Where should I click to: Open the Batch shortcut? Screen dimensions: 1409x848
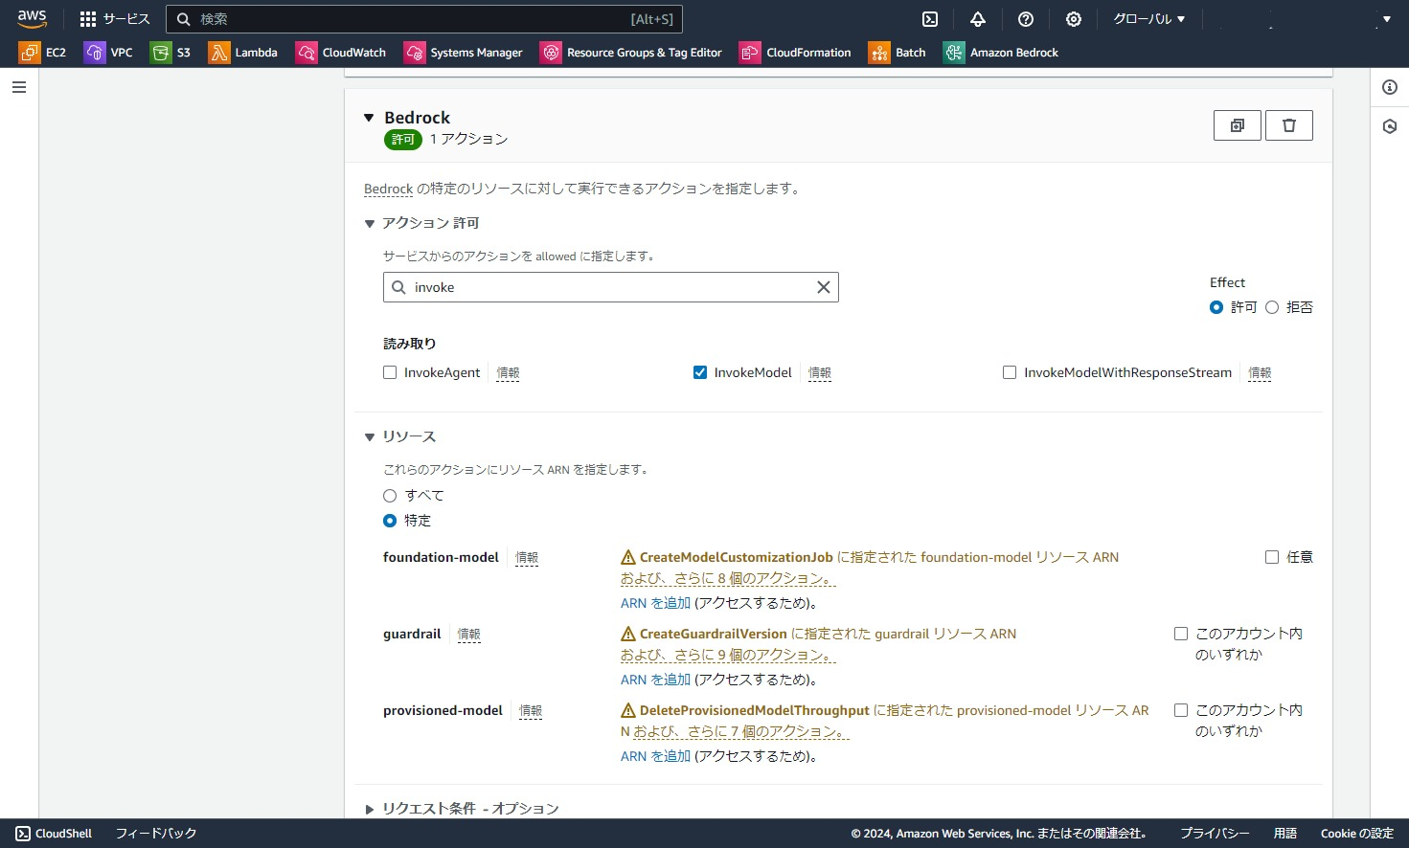tap(898, 53)
